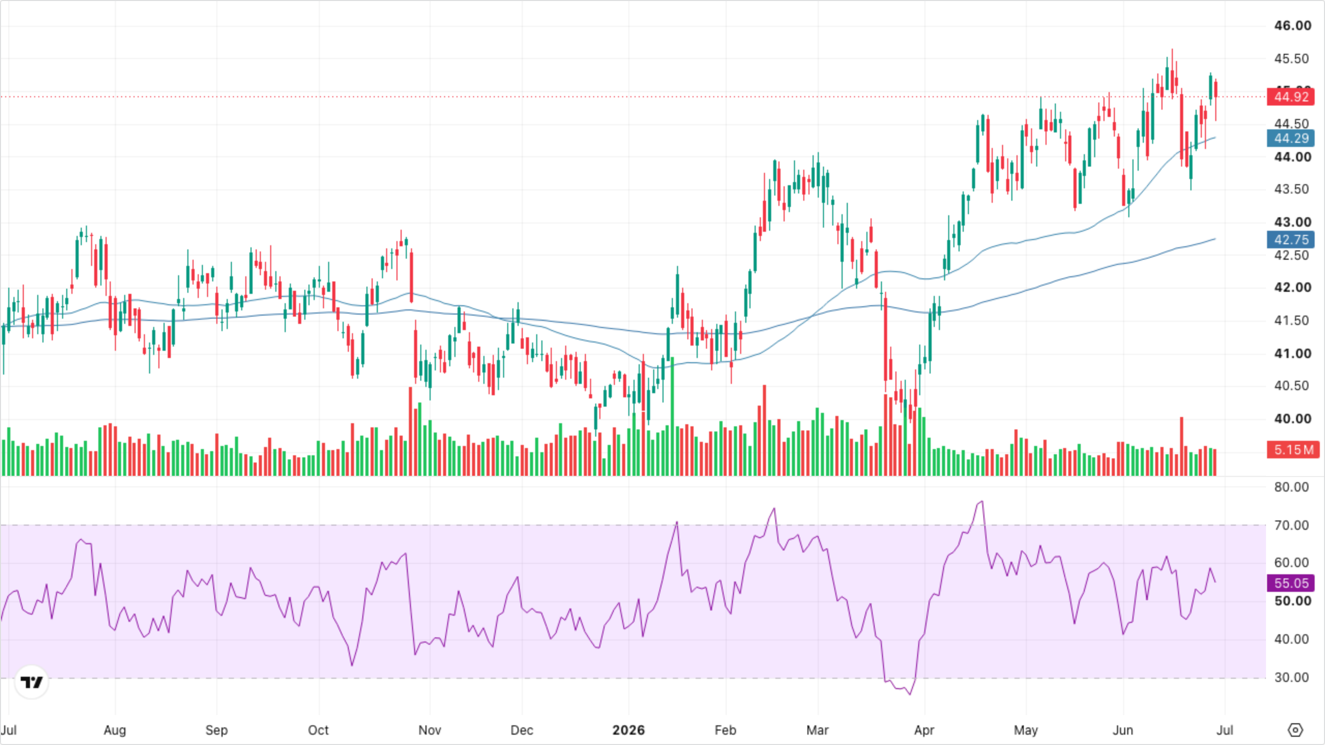Click the Oct label on time axis
Viewport: 1325px width, 745px height.
(318, 730)
